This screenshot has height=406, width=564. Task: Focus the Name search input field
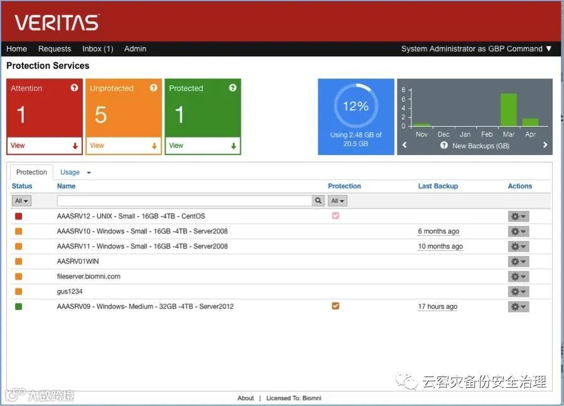click(185, 201)
